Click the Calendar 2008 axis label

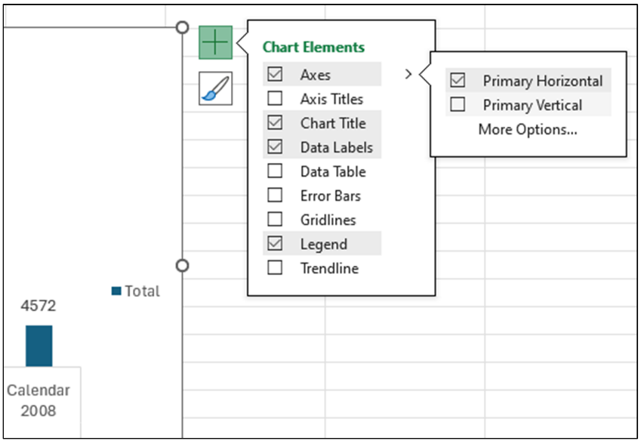[38, 400]
